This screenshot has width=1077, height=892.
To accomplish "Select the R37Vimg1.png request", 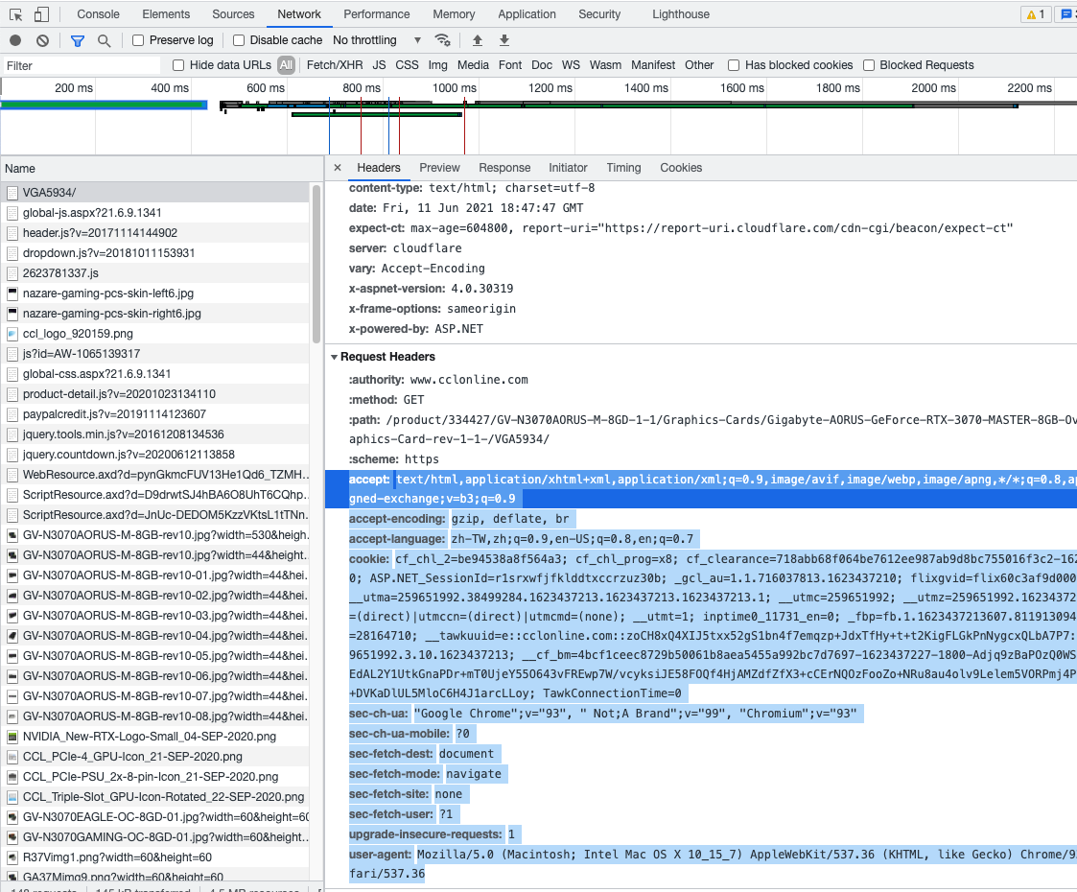I will coord(156,857).
